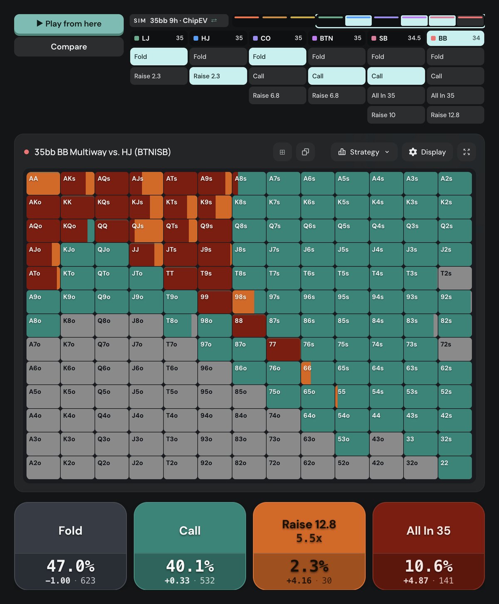499x604 pixels.
Task: Choose Call under BB
Action: tap(455, 76)
